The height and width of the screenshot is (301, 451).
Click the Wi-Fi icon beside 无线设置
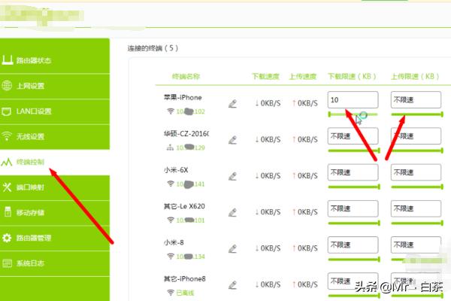(7, 136)
